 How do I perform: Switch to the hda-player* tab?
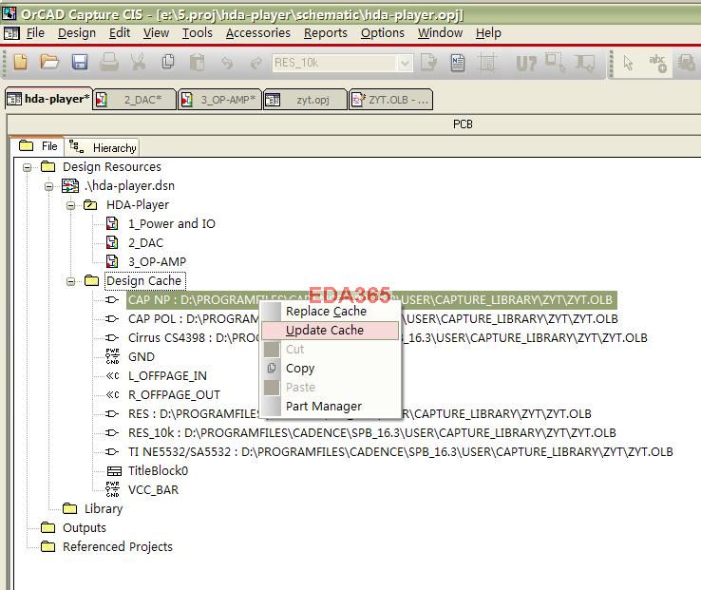coord(48,99)
